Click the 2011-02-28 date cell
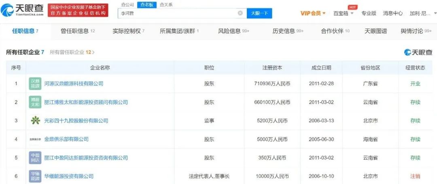 tap(321, 84)
